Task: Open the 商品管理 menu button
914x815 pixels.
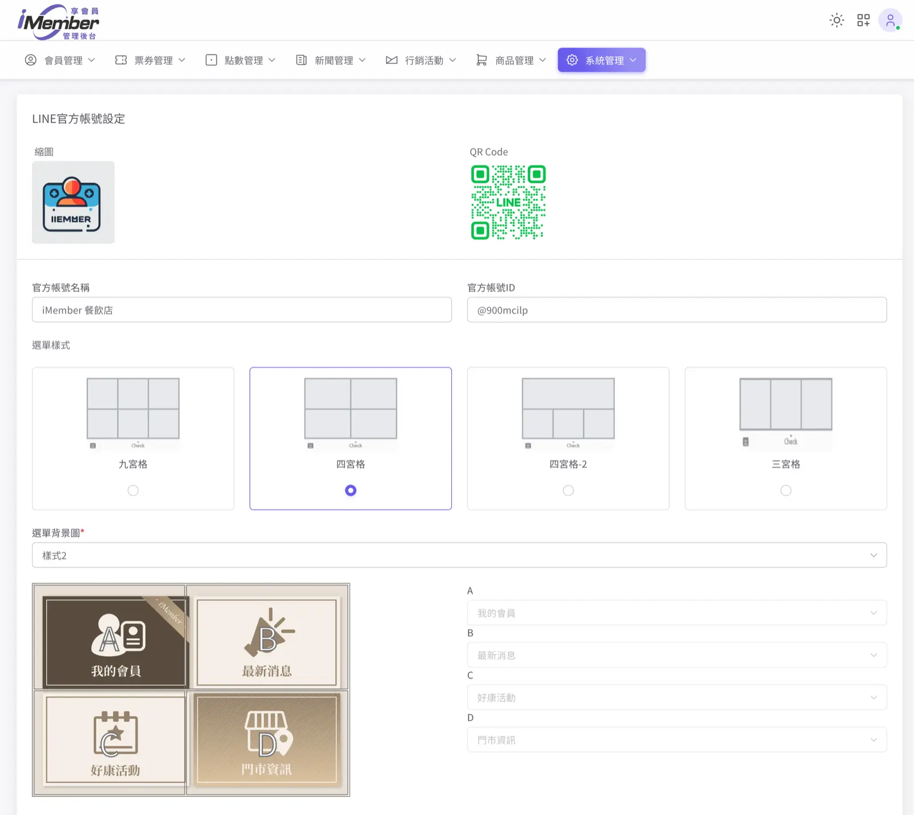Action: (x=511, y=60)
